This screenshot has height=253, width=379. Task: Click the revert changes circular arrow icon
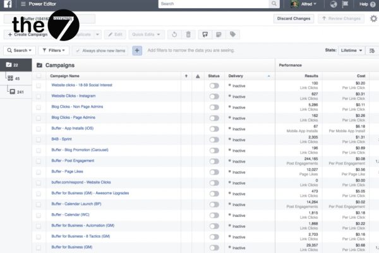(x=174, y=34)
